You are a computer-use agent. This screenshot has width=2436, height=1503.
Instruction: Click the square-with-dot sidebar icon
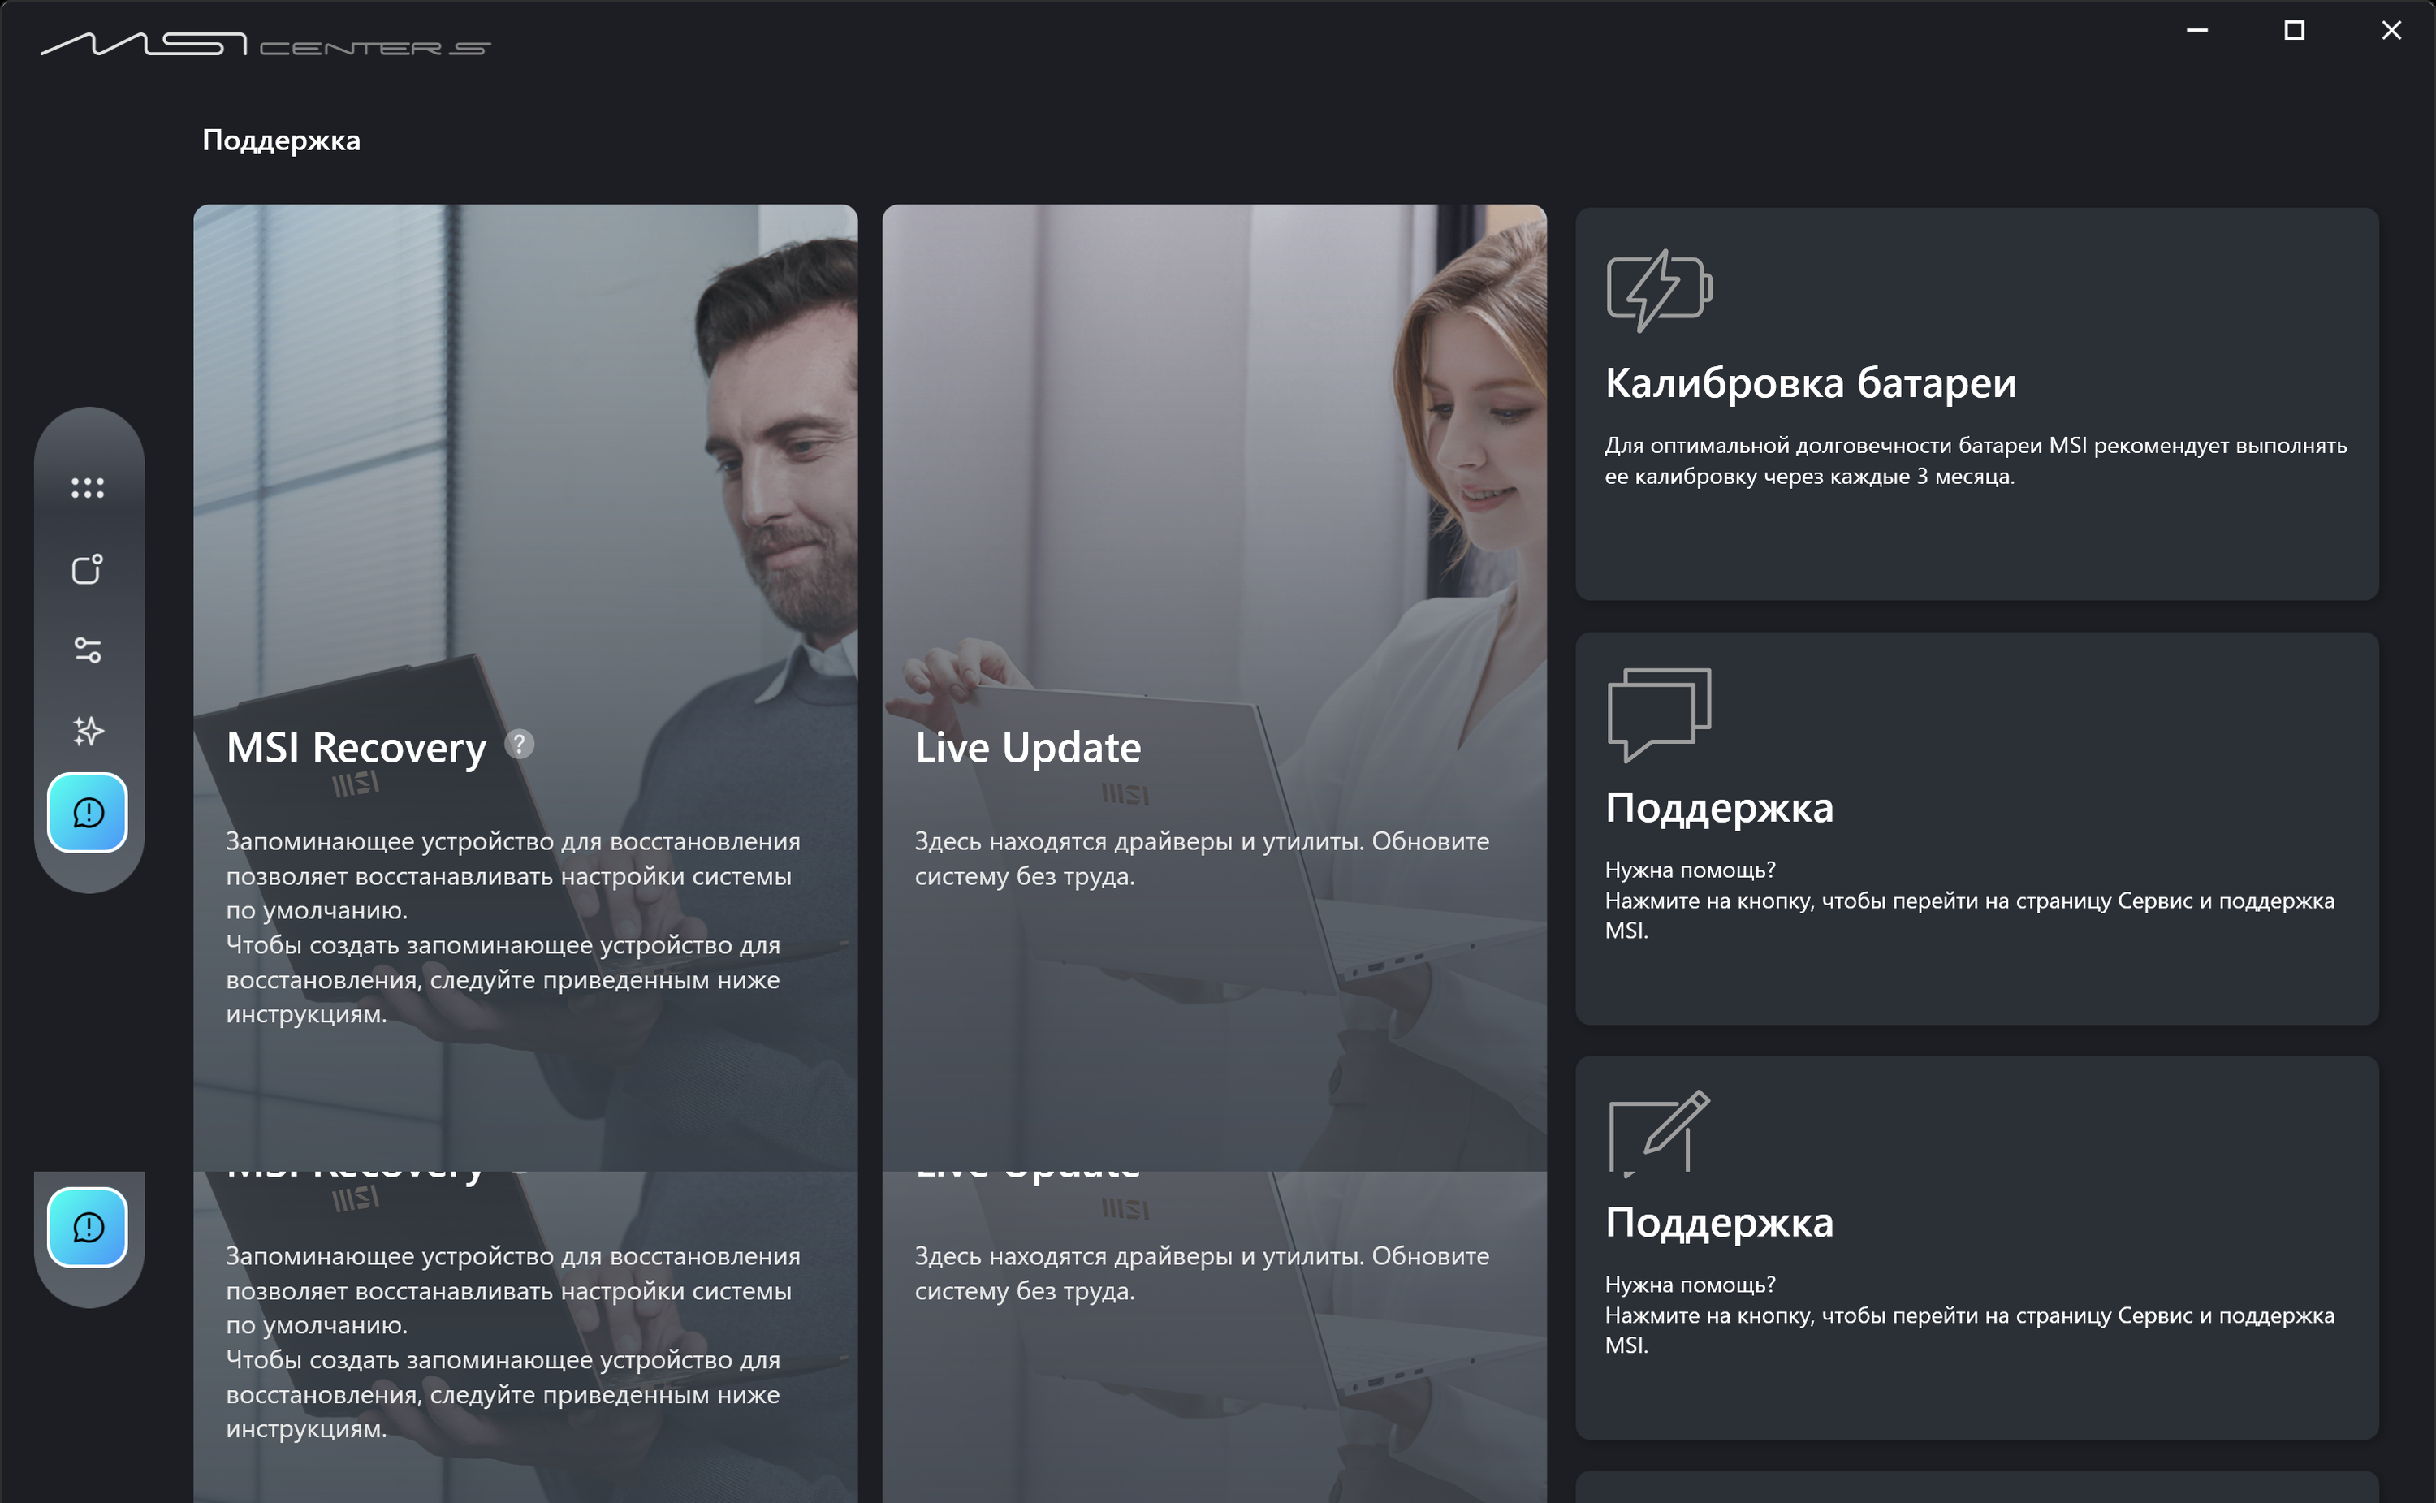[x=88, y=569]
